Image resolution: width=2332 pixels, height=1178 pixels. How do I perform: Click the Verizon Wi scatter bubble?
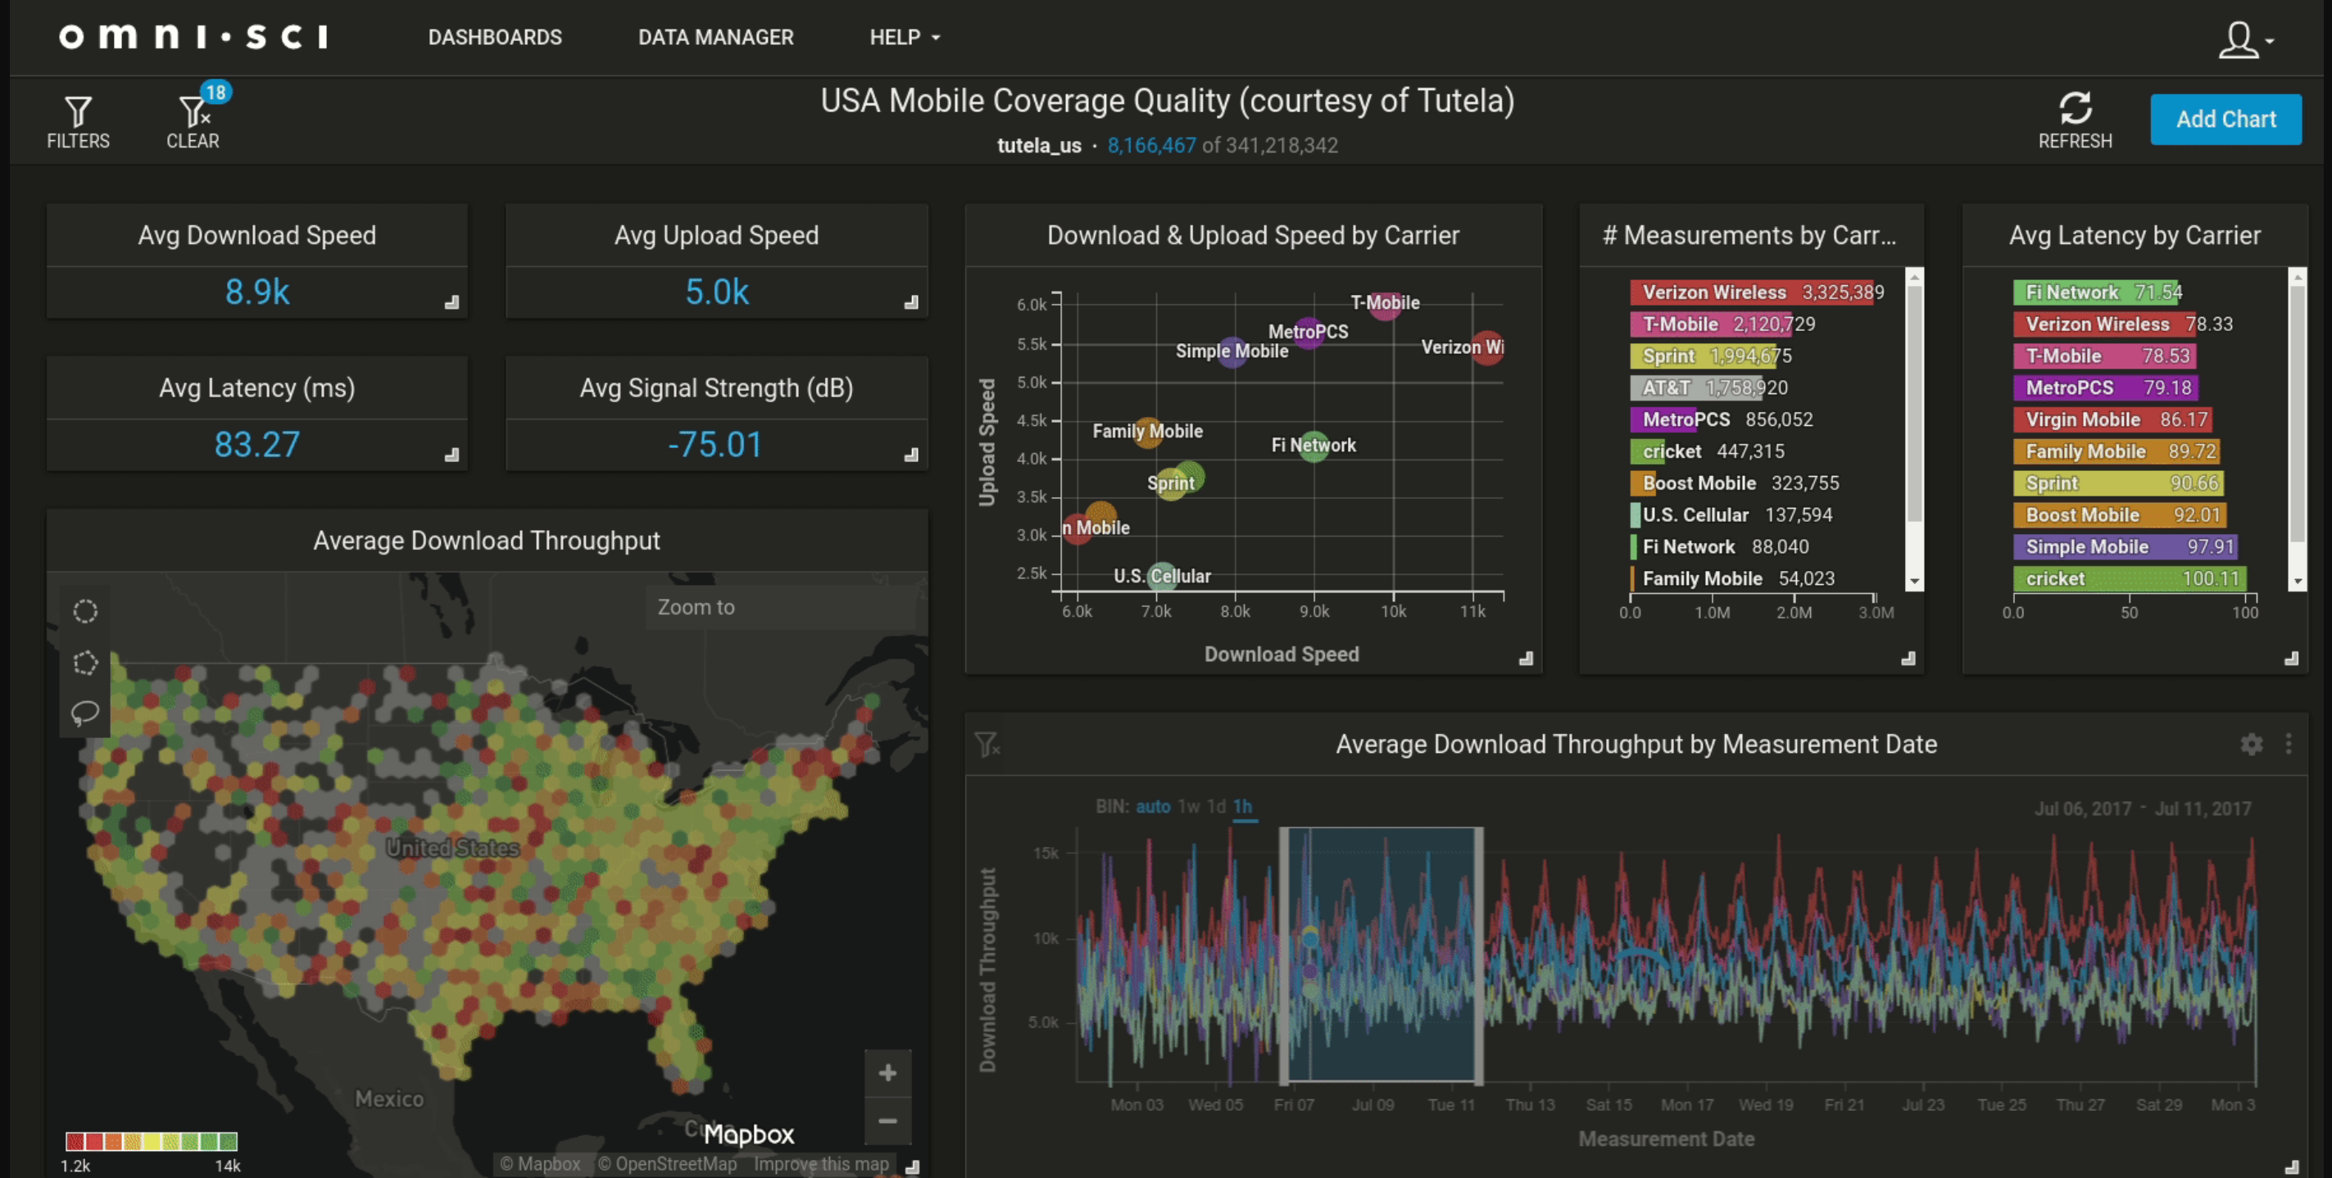click(x=1487, y=347)
